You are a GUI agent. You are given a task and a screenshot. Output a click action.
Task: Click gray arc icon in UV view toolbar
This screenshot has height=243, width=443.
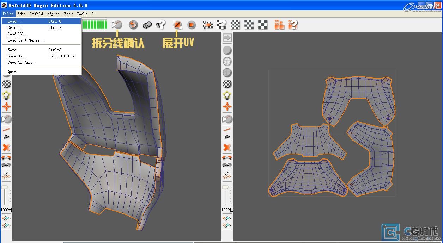point(227,164)
